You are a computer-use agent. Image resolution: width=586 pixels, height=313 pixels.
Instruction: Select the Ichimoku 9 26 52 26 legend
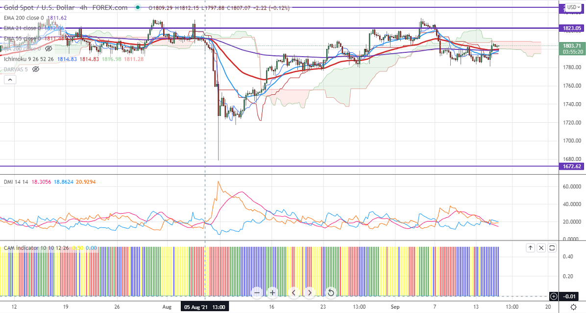[29, 59]
